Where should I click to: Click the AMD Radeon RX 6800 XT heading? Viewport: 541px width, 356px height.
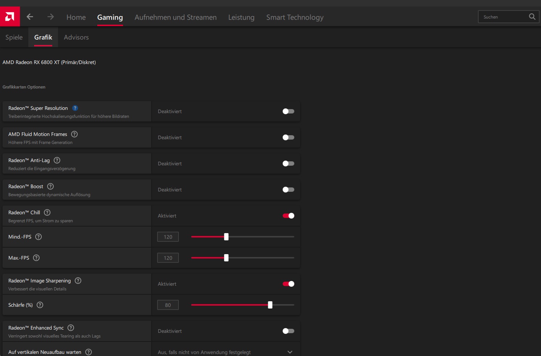pyautogui.click(x=49, y=62)
